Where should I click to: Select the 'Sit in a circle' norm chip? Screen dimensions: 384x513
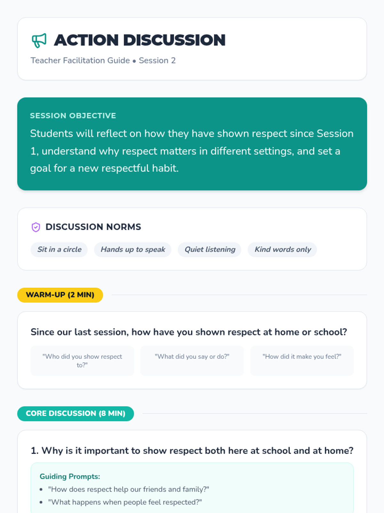point(59,249)
